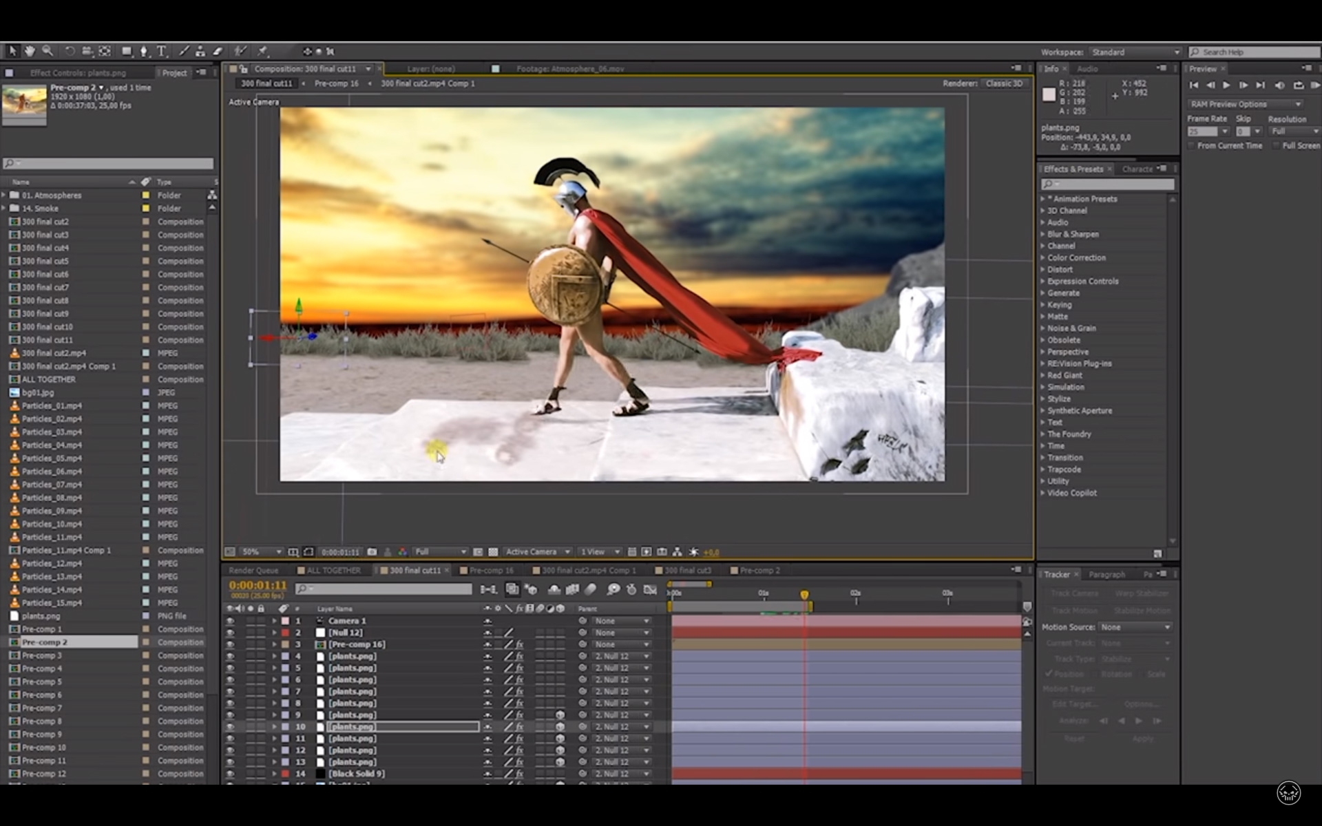Switch to the Paragraph panel tab
The width and height of the screenshot is (1322, 826).
pos(1106,575)
